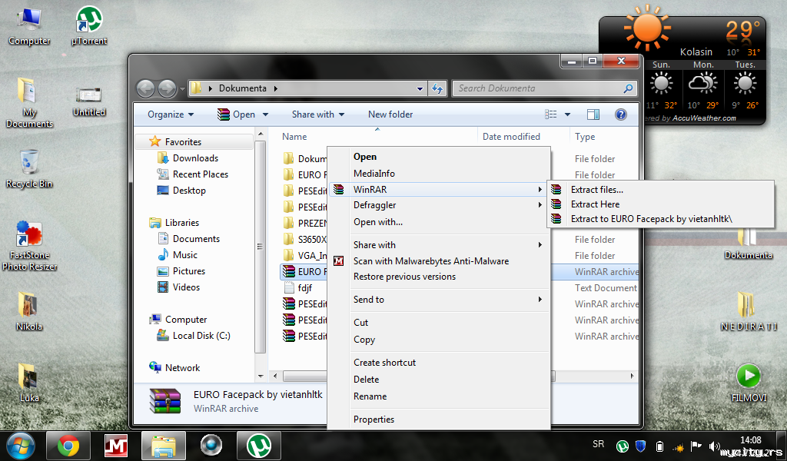Click the Explorer Back arrow button
Viewport: 787px width, 461px height.
click(x=145, y=88)
